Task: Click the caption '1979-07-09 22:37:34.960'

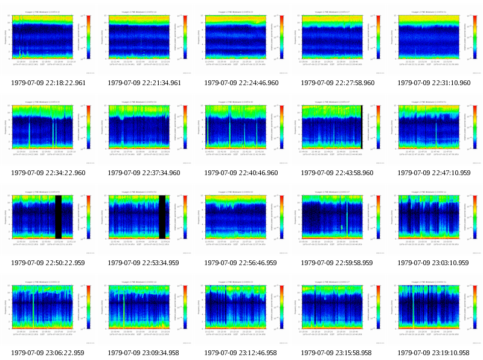Action: tap(144, 173)
